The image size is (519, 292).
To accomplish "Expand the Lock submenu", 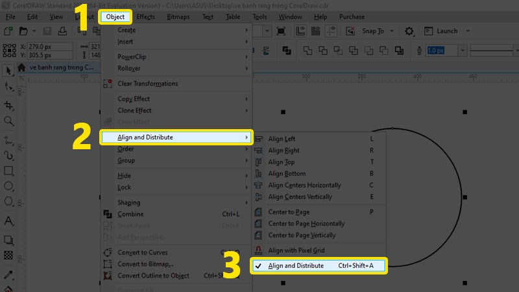I will (x=176, y=187).
